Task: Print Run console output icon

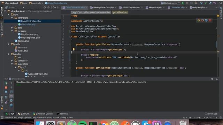Action: (11, 101)
